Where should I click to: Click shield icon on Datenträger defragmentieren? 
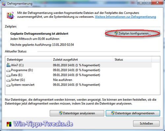(x=113, y=113)
